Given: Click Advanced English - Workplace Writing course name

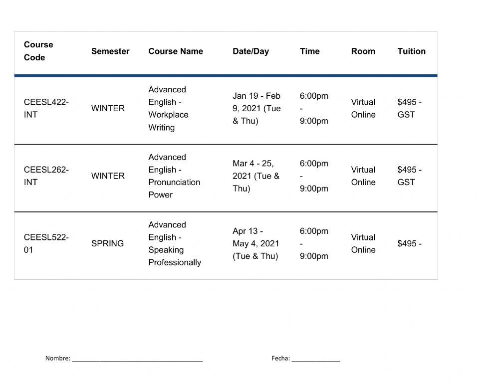Looking at the screenshot, I should tap(168, 108).
